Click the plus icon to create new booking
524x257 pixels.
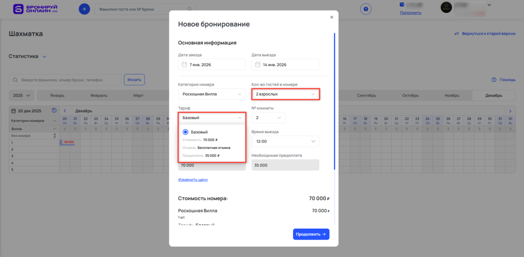coord(84,9)
